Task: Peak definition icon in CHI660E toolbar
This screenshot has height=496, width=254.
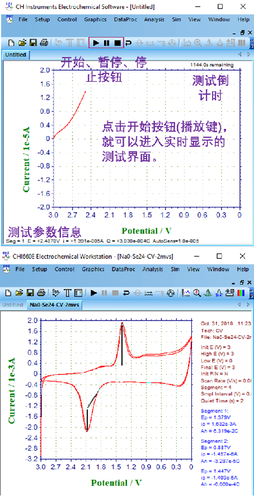Action: (x=219, y=293)
